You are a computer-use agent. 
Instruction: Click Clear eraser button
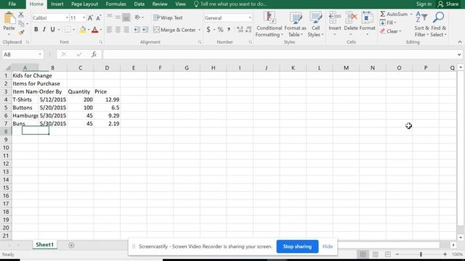point(390,31)
